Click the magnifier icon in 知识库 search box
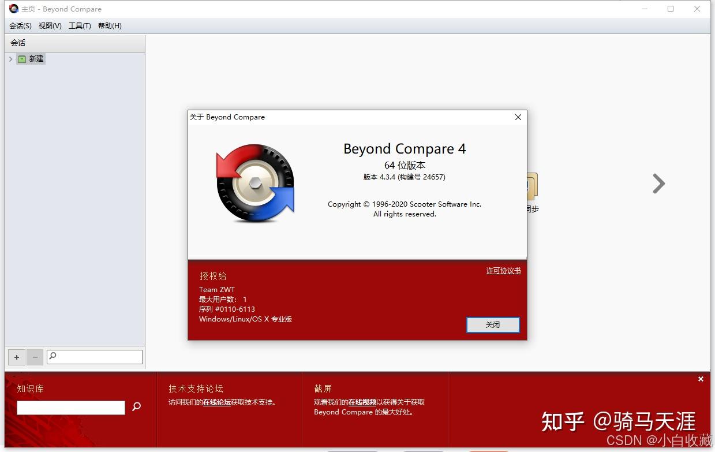This screenshot has width=715, height=452. point(137,408)
